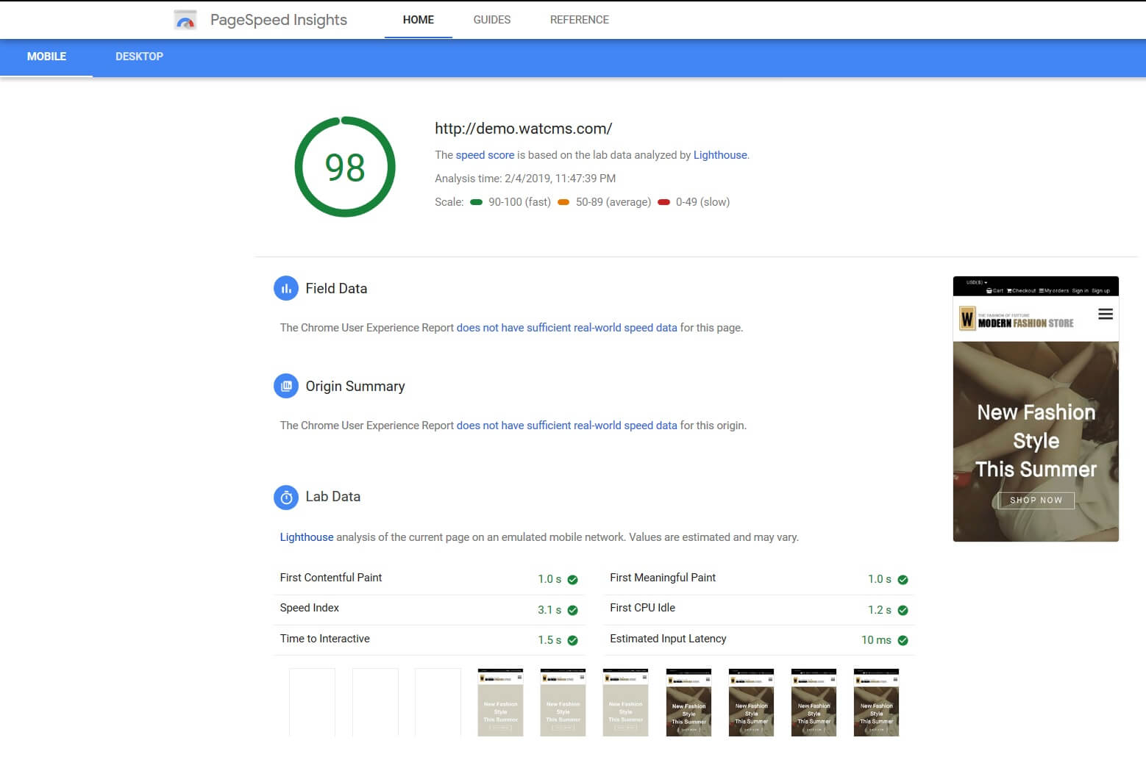
Task: Switch to the Desktop tab
Action: (x=139, y=57)
